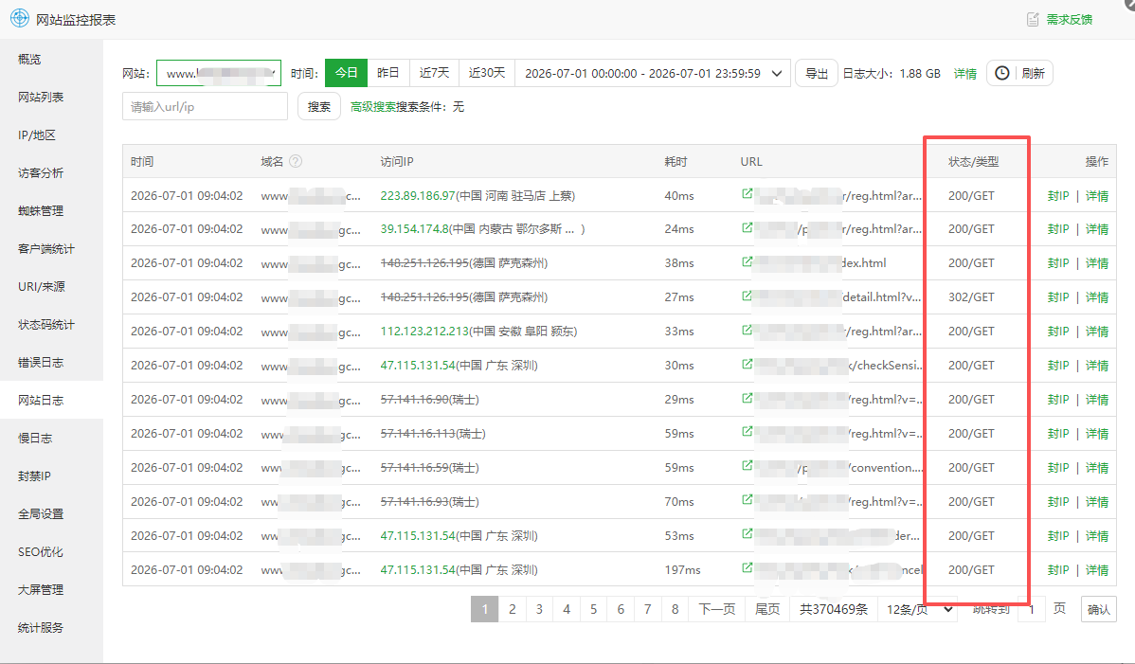
Task: Open 全局设置 in the sidebar
Action: click(x=51, y=514)
